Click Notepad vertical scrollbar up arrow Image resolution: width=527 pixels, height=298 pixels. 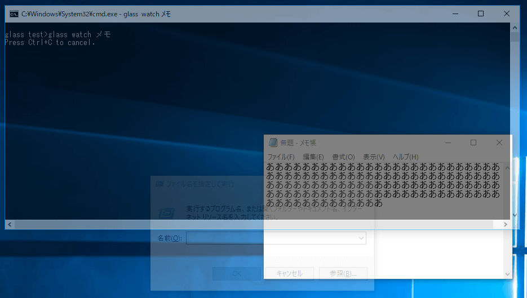point(507,168)
